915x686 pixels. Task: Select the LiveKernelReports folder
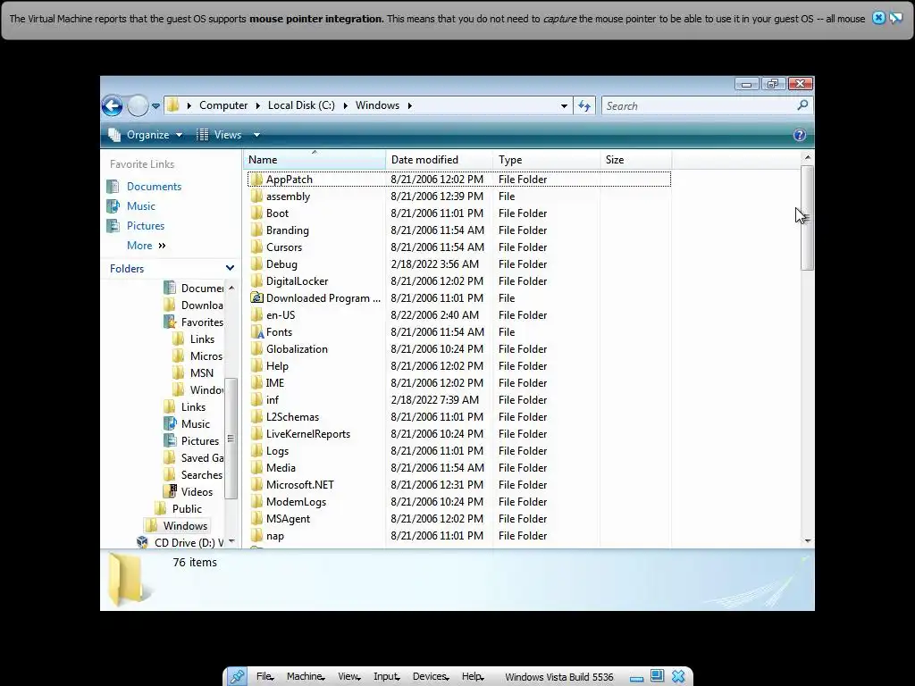[x=308, y=434]
